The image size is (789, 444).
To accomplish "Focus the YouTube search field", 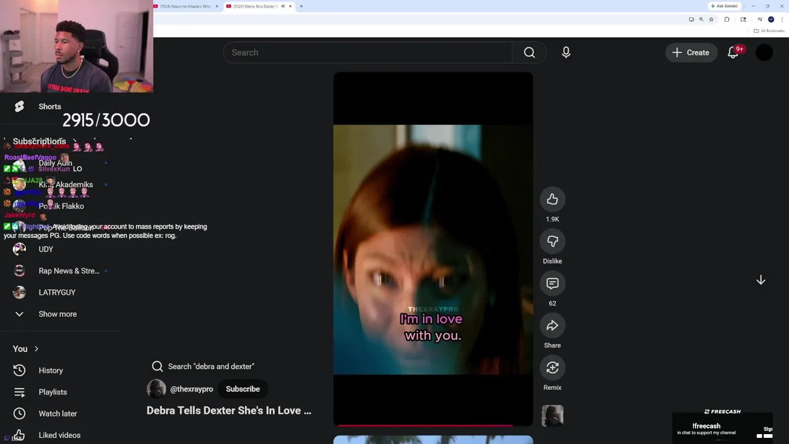I will [x=368, y=52].
